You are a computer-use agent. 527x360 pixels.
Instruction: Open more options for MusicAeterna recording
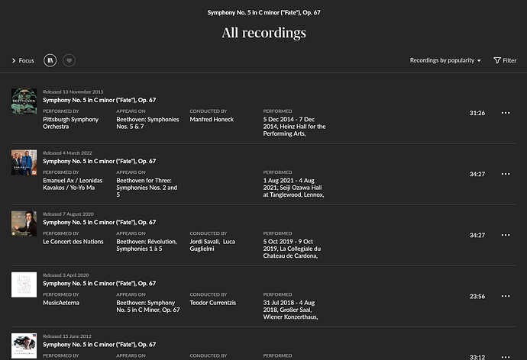coord(505,296)
